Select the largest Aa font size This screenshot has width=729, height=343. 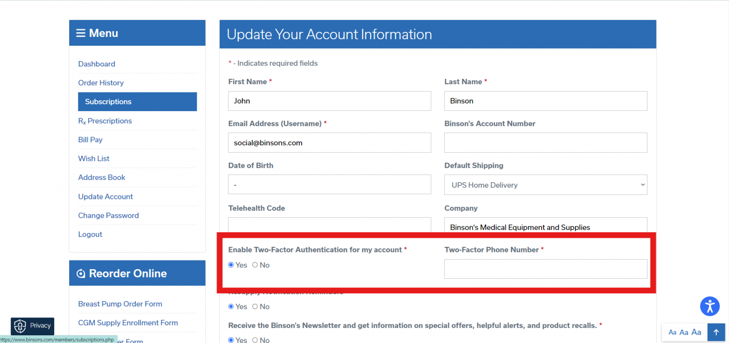tap(696, 332)
